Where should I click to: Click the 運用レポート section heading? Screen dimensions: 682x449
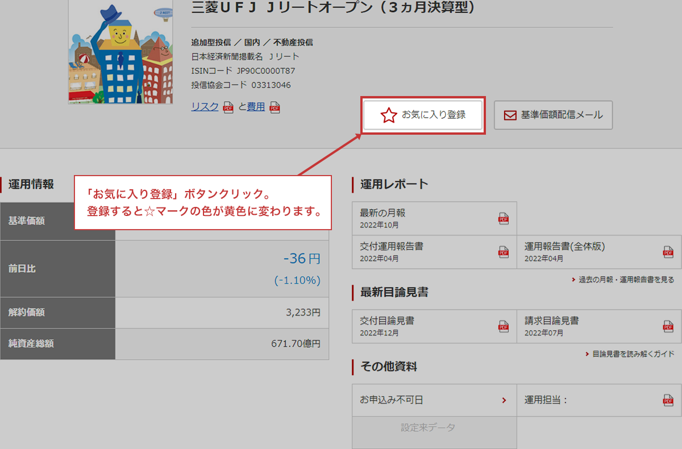point(394,184)
